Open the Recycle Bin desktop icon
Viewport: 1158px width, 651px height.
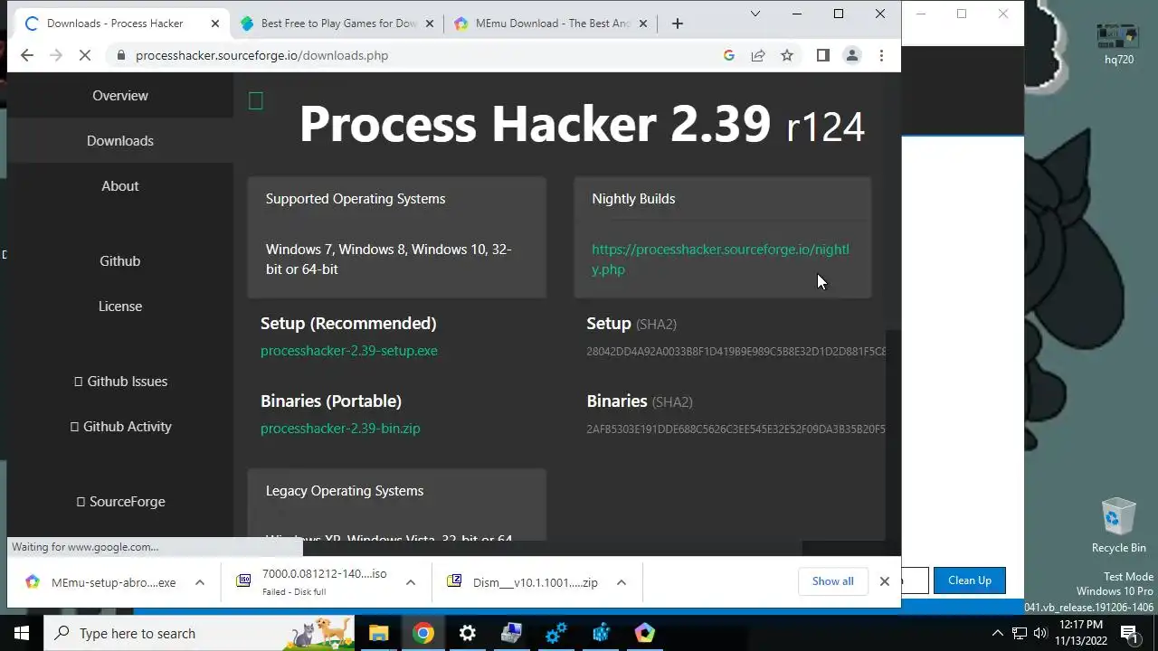pyautogui.click(x=1119, y=526)
